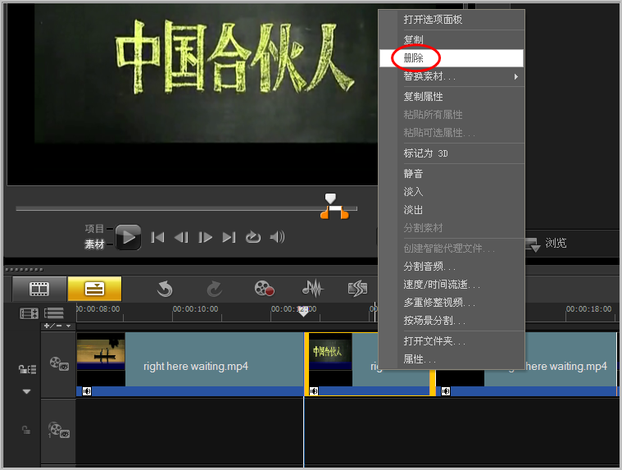Viewport: 622px width, 470px height.
Task: Choose 打开文件夹 menu entry
Action: 452,341
